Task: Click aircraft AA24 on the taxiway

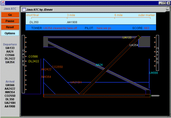Action: [x=99, y=65]
